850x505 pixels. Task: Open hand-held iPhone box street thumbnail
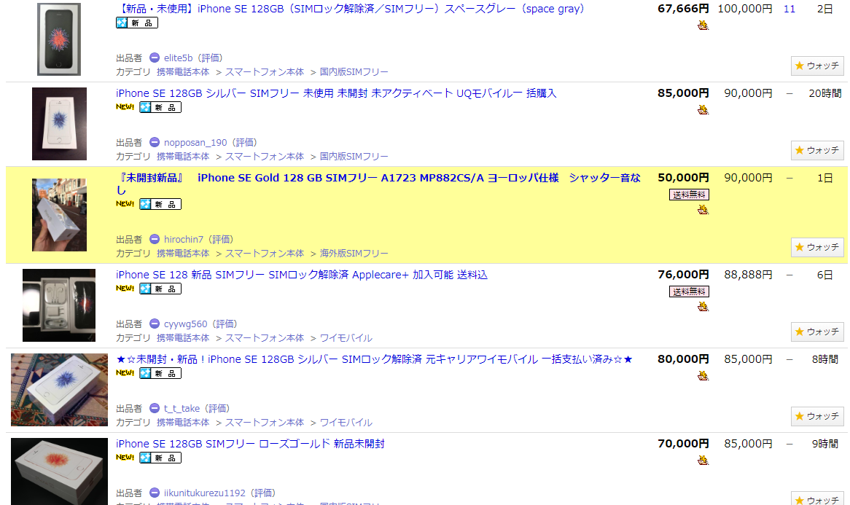[59, 214]
